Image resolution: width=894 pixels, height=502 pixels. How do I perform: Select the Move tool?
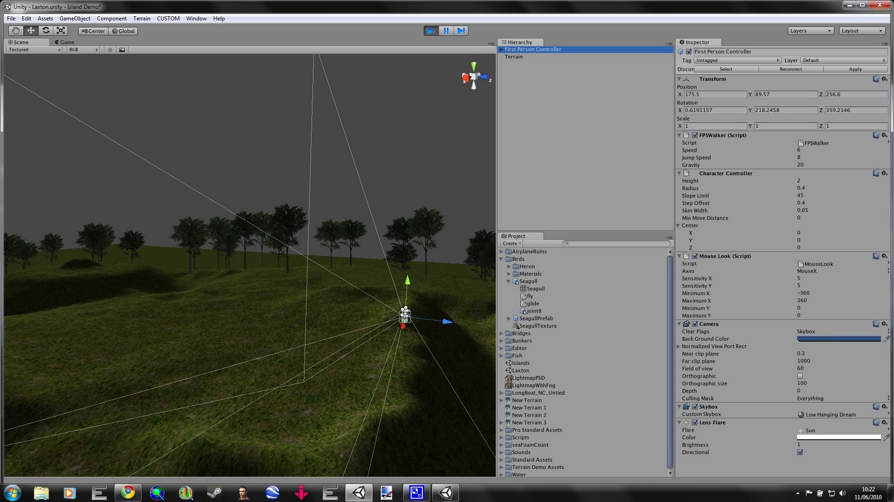(30, 31)
